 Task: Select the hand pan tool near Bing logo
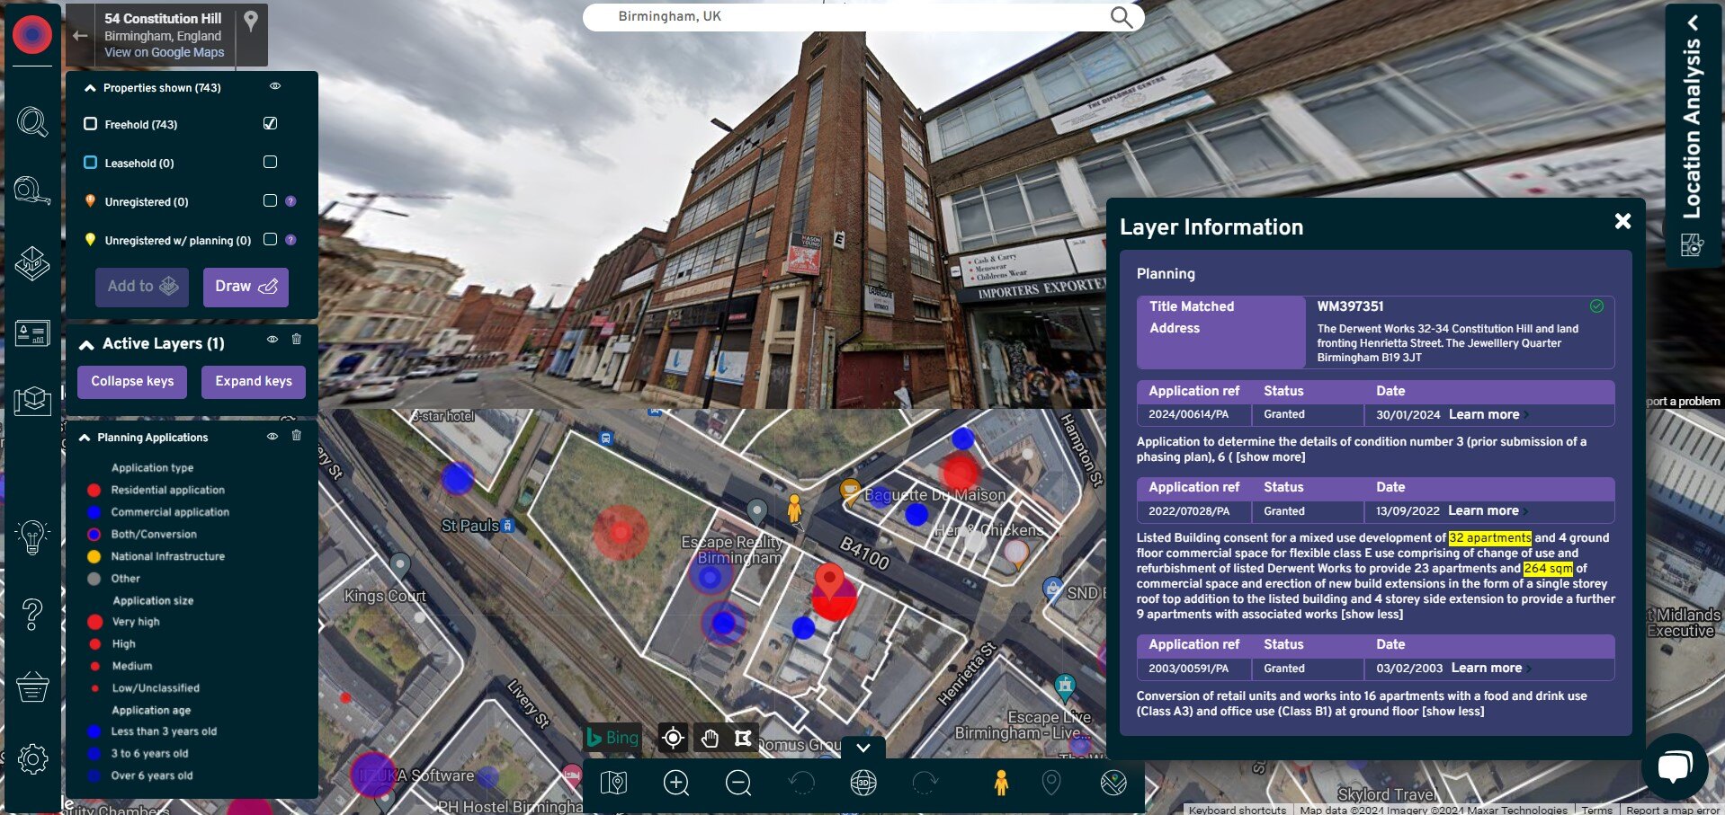click(710, 738)
